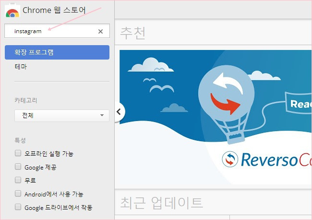Click the search box containing instagram

pyautogui.click(x=57, y=31)
